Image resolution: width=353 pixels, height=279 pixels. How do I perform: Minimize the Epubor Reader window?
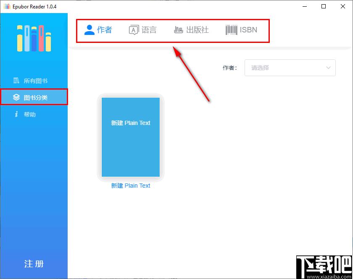(304, 6)
